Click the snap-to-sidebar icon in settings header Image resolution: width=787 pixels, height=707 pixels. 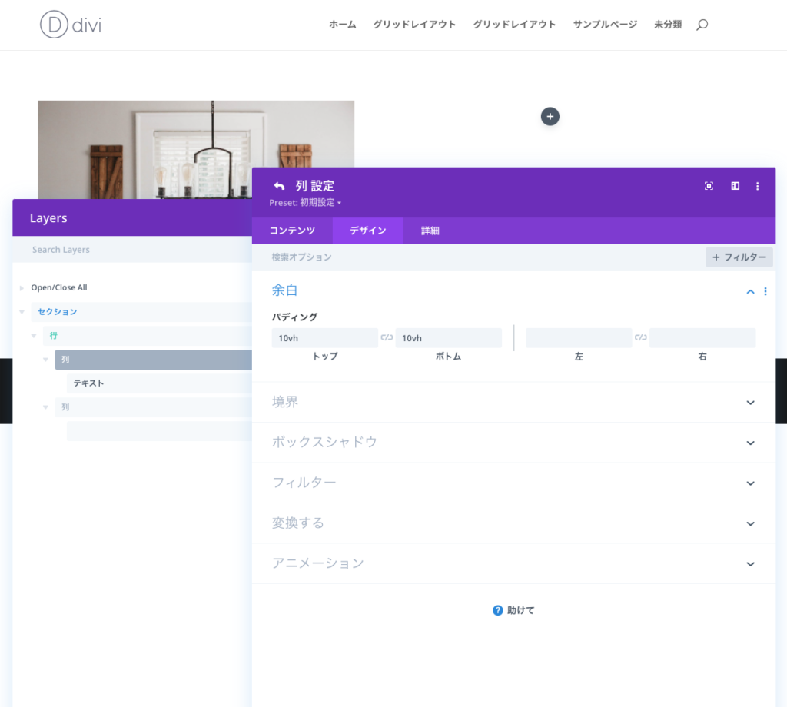tap(735, 186)
